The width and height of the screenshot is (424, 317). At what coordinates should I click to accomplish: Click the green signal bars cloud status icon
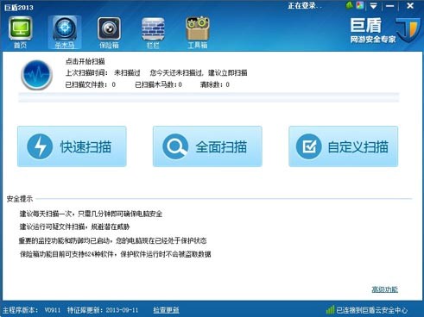tap(330, 309)
